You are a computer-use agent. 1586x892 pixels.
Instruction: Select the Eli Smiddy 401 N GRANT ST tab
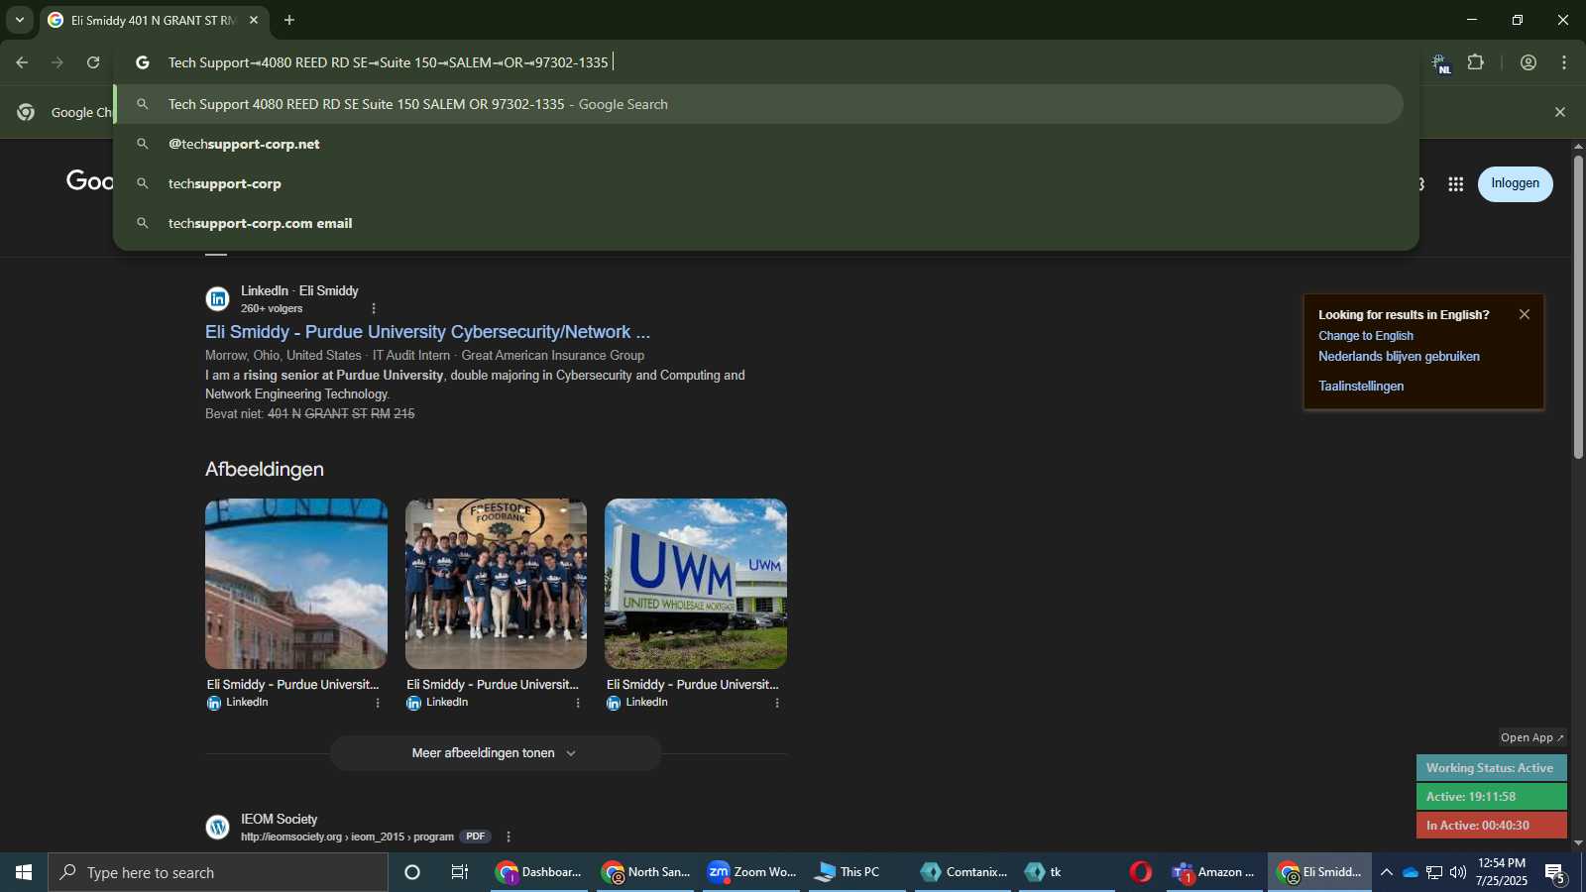tap(153, 20)
